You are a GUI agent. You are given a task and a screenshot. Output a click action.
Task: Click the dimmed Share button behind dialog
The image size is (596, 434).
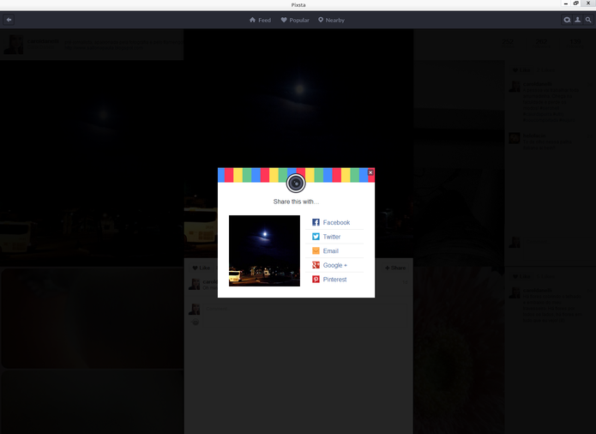coord(395,268)
